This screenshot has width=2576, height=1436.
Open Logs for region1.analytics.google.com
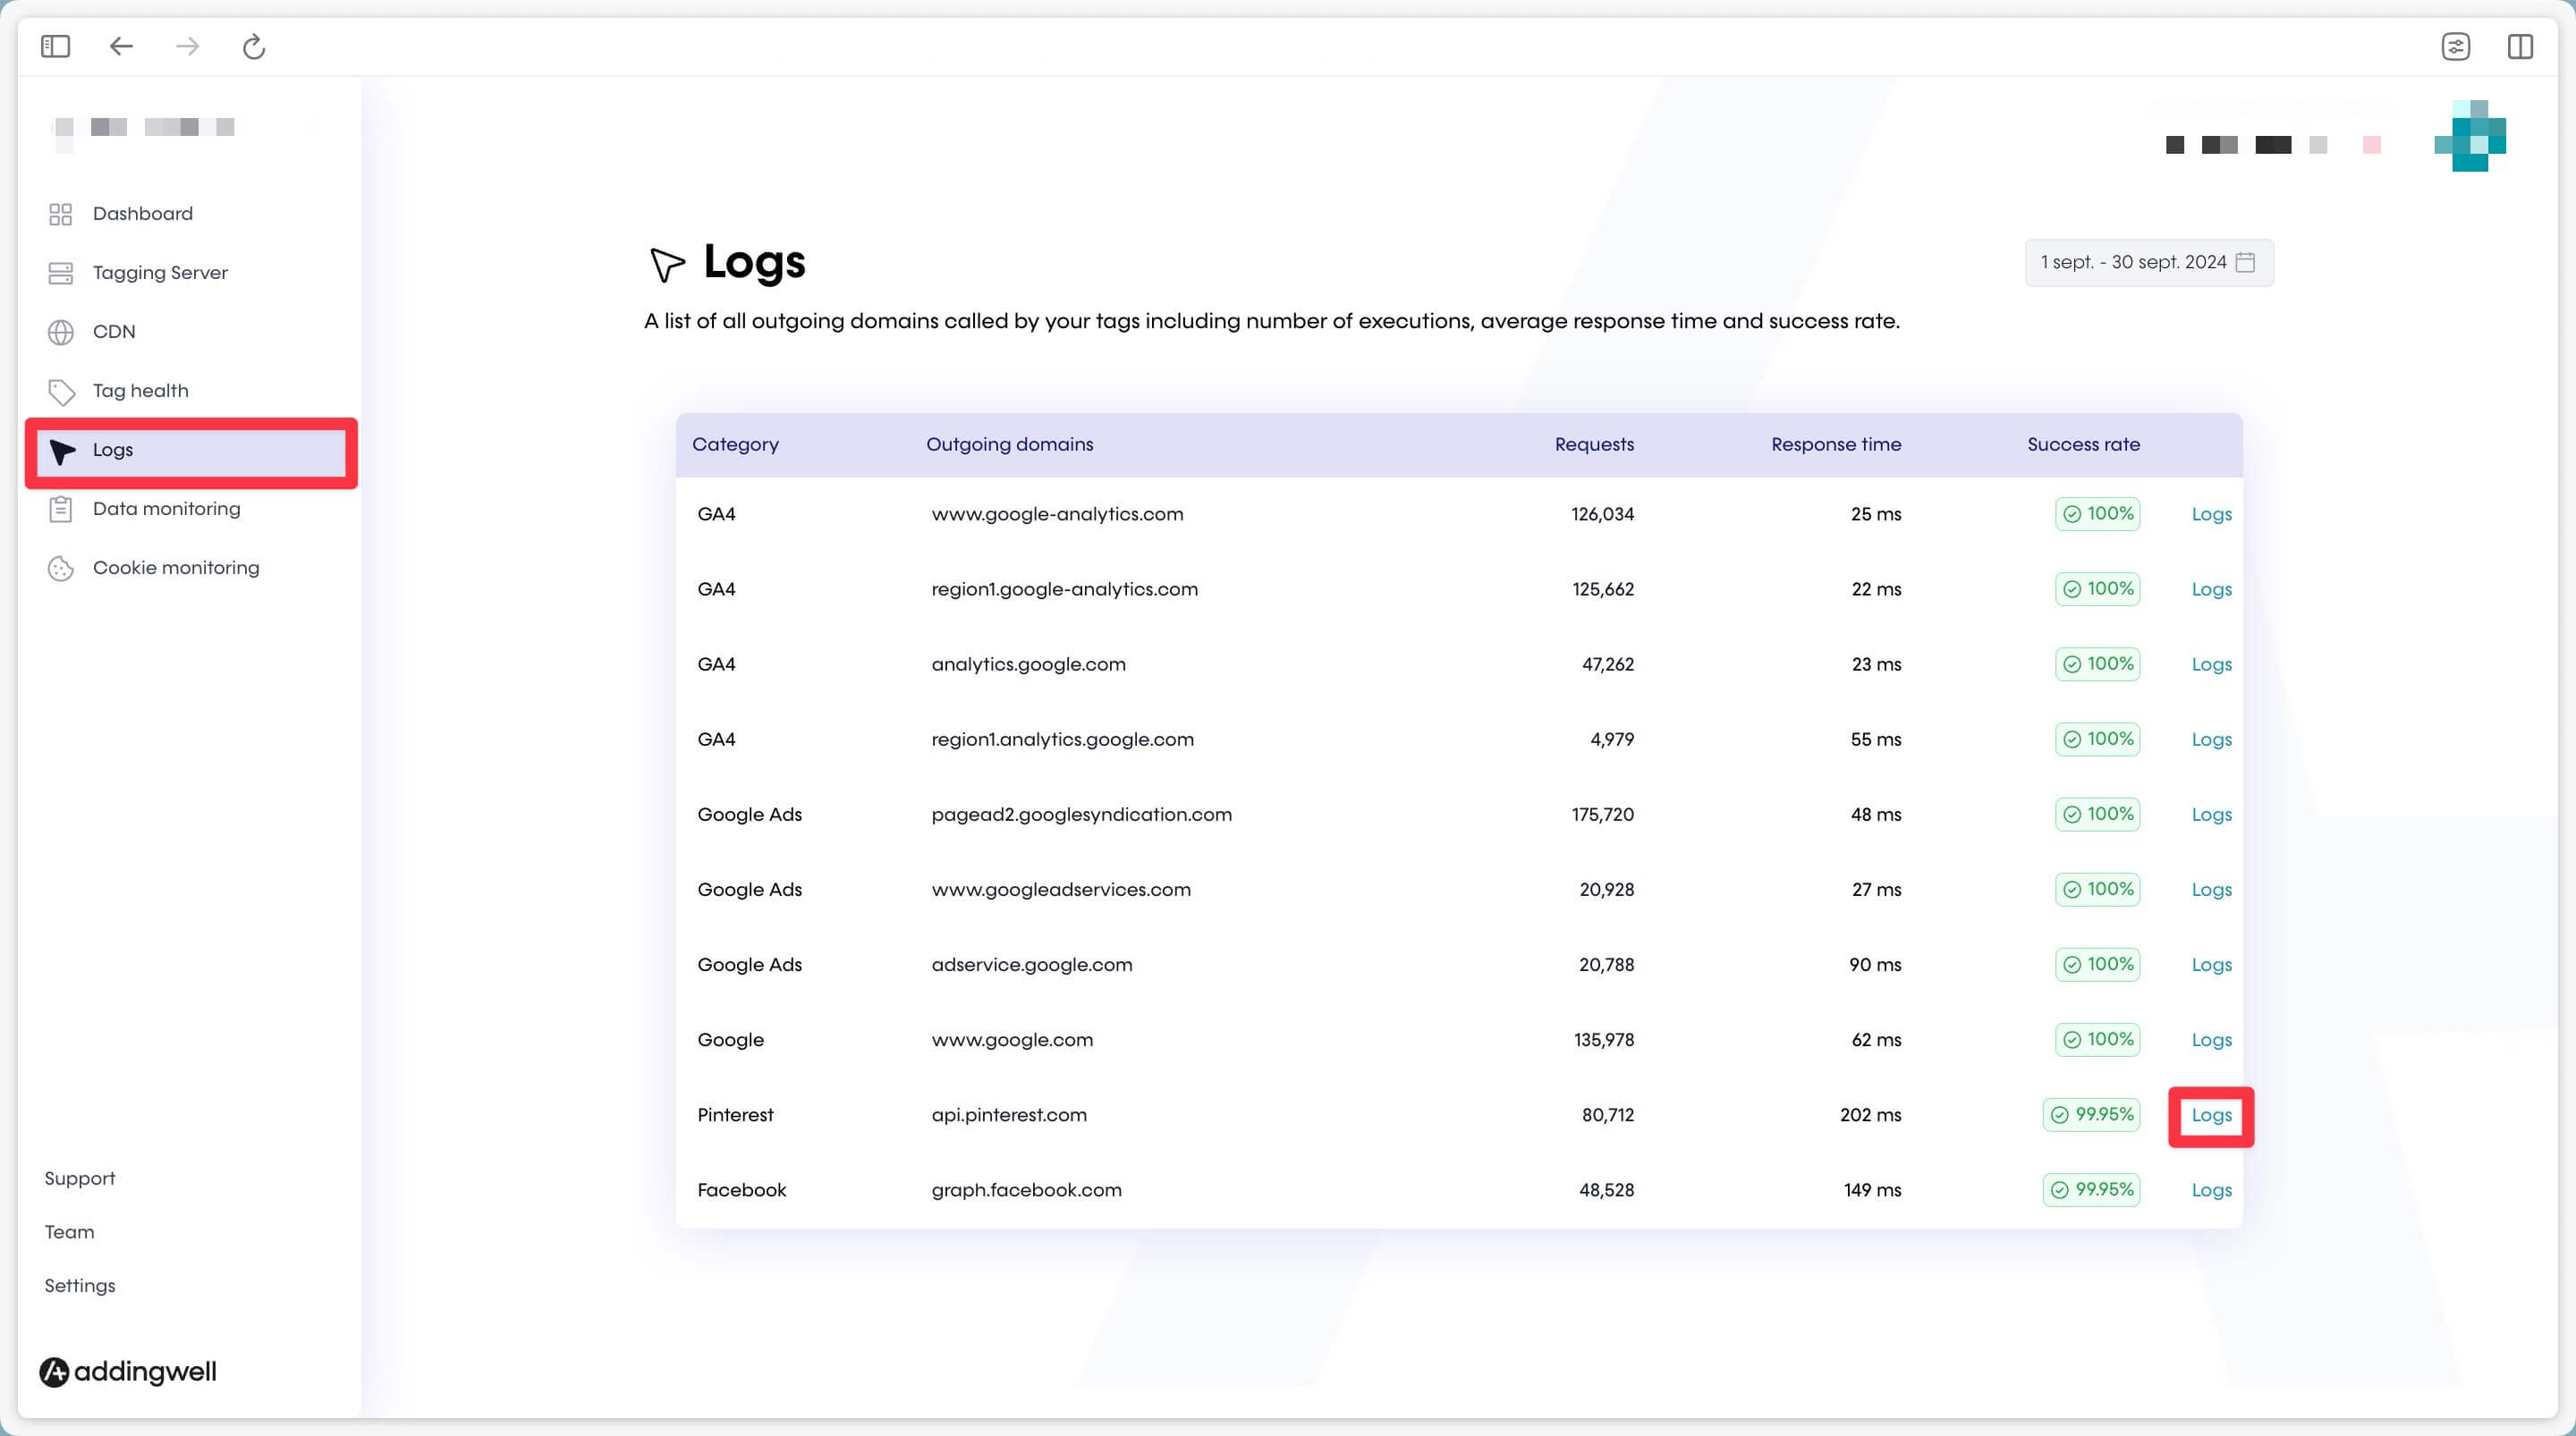coord(2211,739)
